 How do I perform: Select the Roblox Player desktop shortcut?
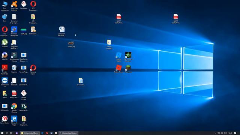point(118,69)
